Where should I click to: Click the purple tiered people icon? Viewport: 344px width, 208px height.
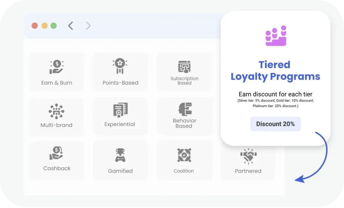275,35
